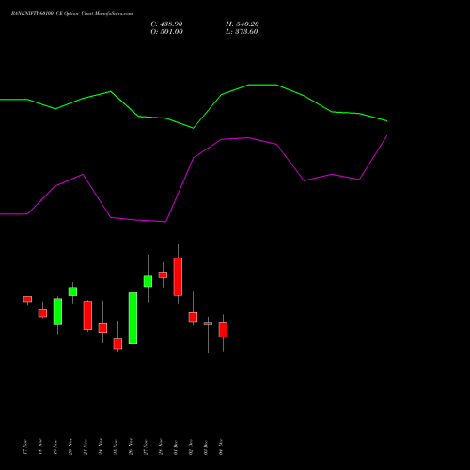Click the 27 Nov date label
Screen dimensions: 470x470
click(146, 446)
